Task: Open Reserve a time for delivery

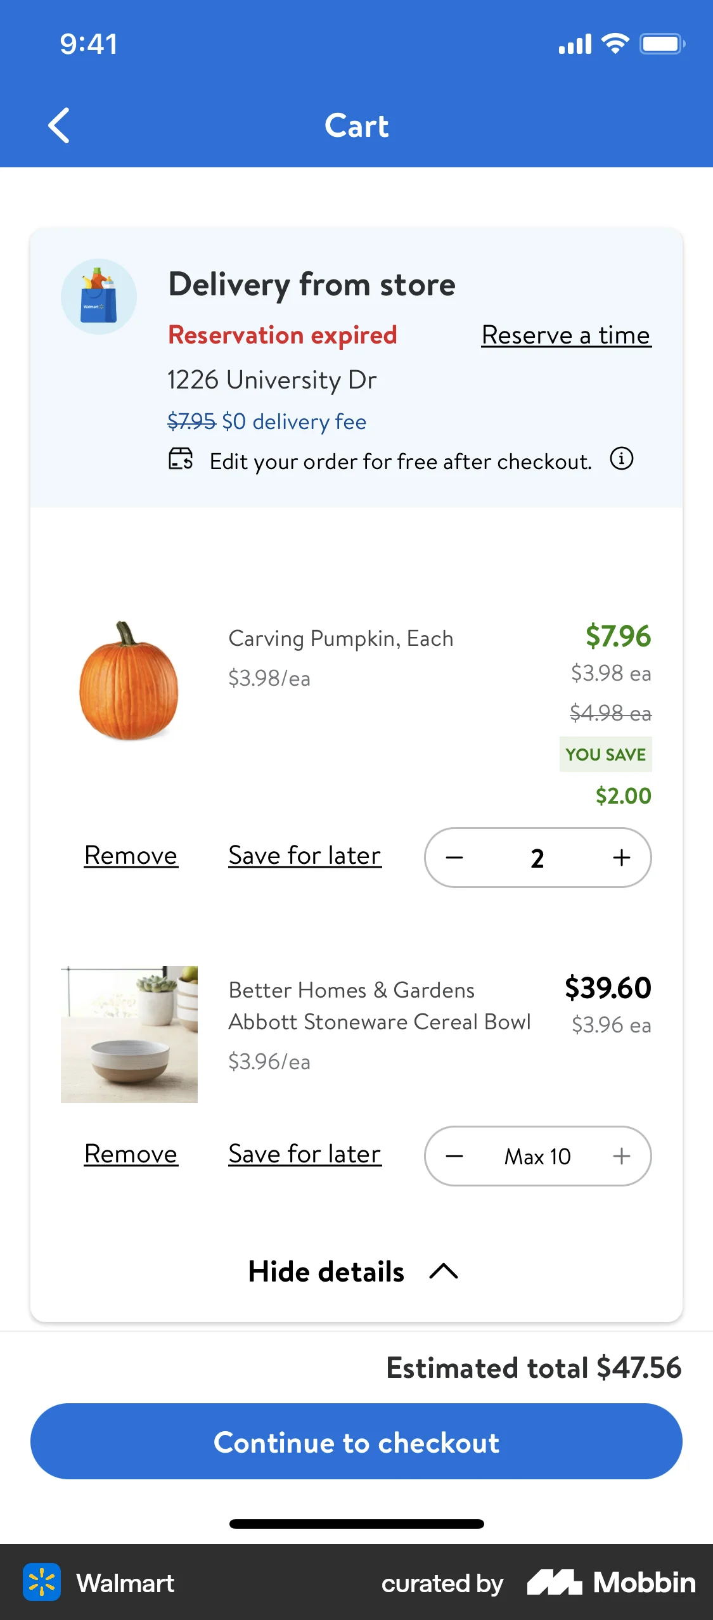Action: 565,335
